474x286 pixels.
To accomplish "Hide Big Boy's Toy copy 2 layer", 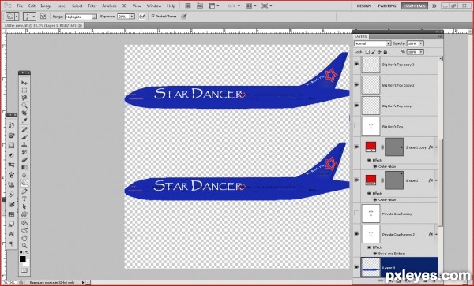I will [x=357, y=85].
